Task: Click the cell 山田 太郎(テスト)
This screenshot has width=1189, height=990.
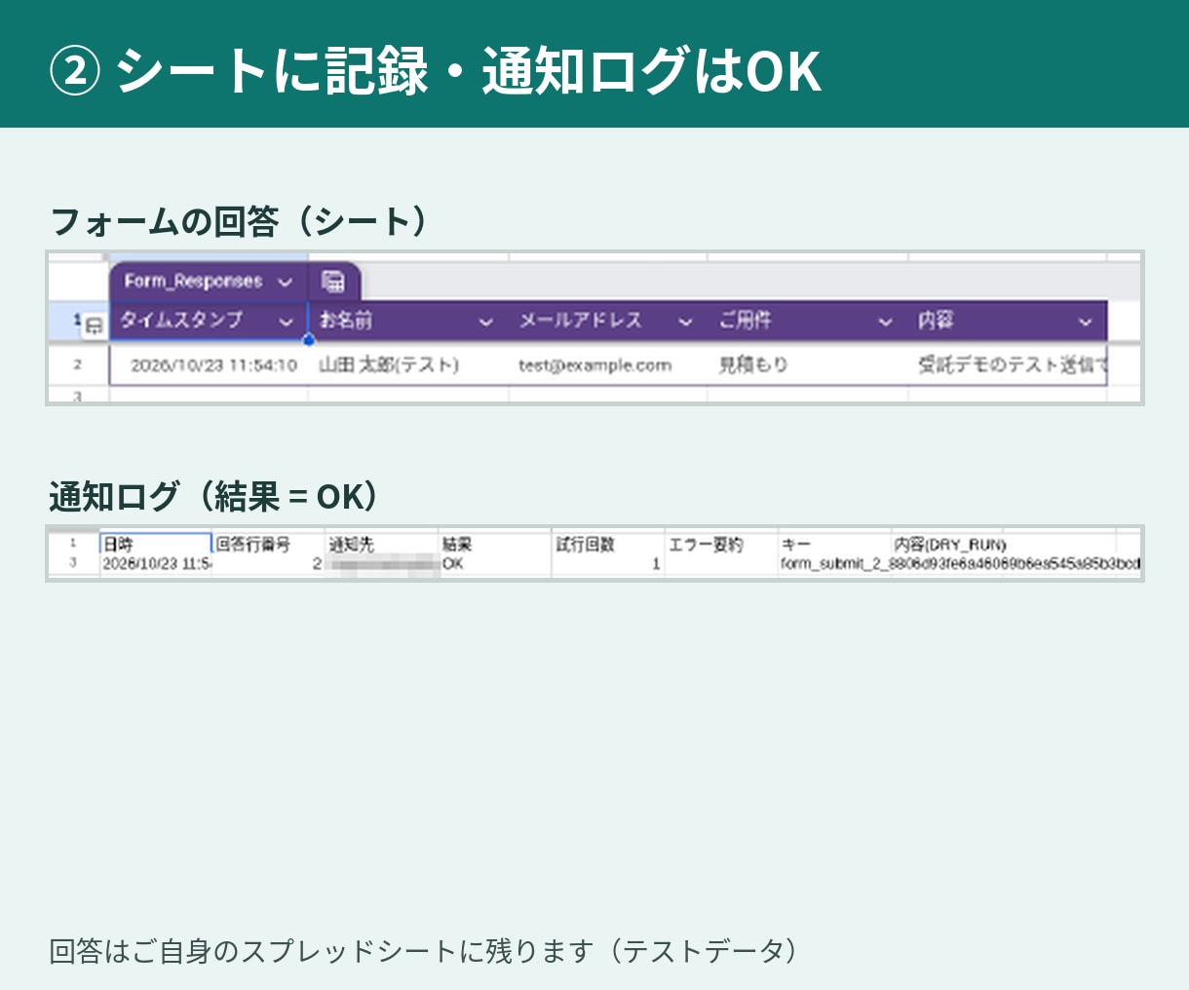Action: coord(408,365)
